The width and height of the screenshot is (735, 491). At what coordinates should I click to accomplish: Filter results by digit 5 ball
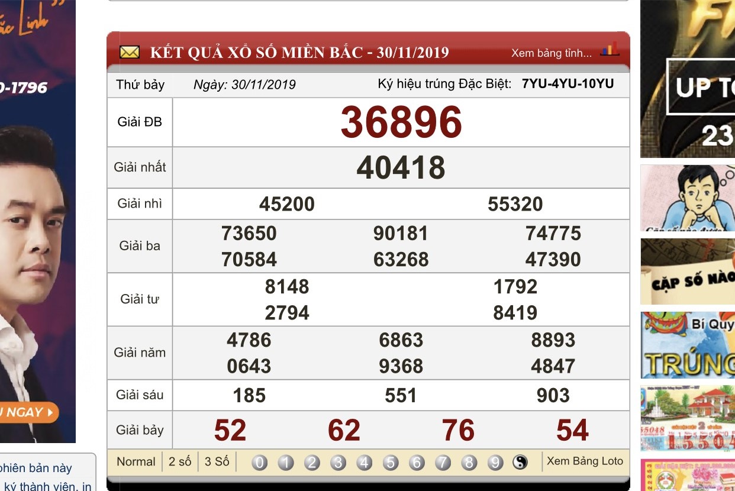tap(391, 463)
